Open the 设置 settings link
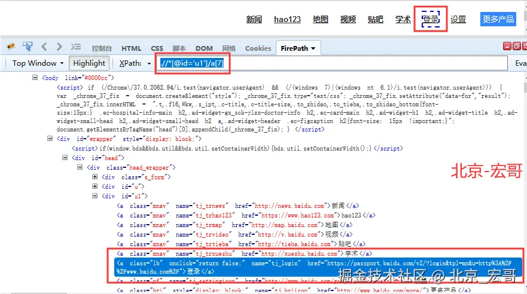The height and width of the screenshot is (294, 527). coord(458,20)
